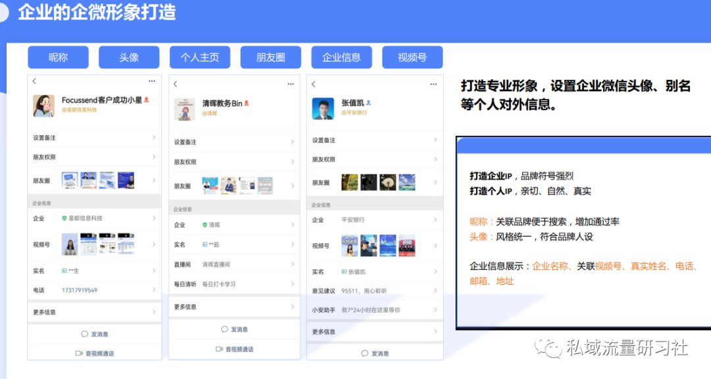
Task: Click verified shield icon beside 清晖
Action: point(205,225)
